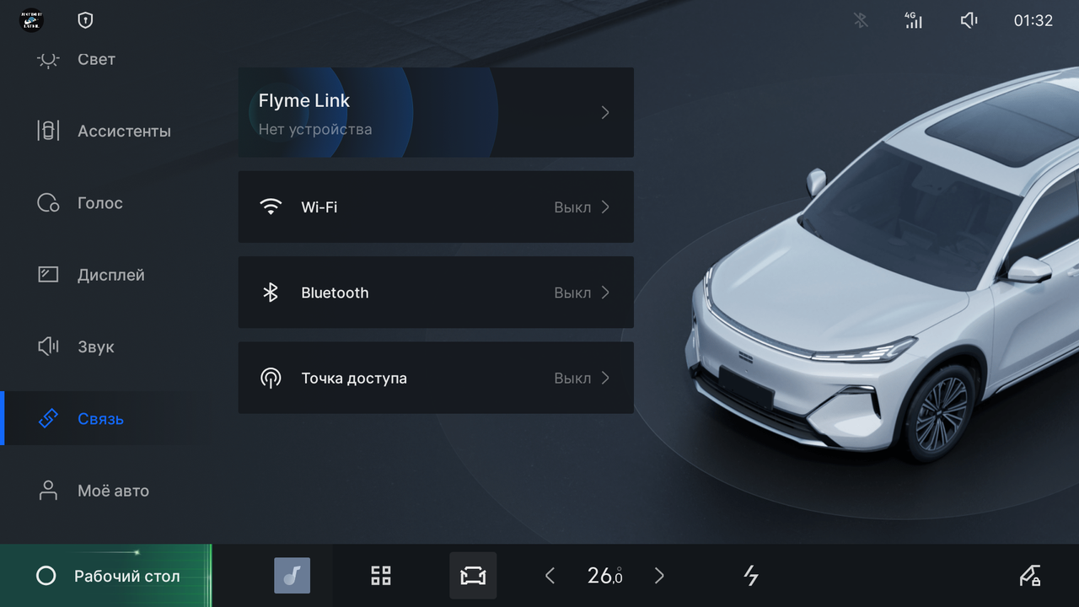Click the lightning bolt energy icon
The width and height of the screenshot is (1079, 607).
point(751,576)
